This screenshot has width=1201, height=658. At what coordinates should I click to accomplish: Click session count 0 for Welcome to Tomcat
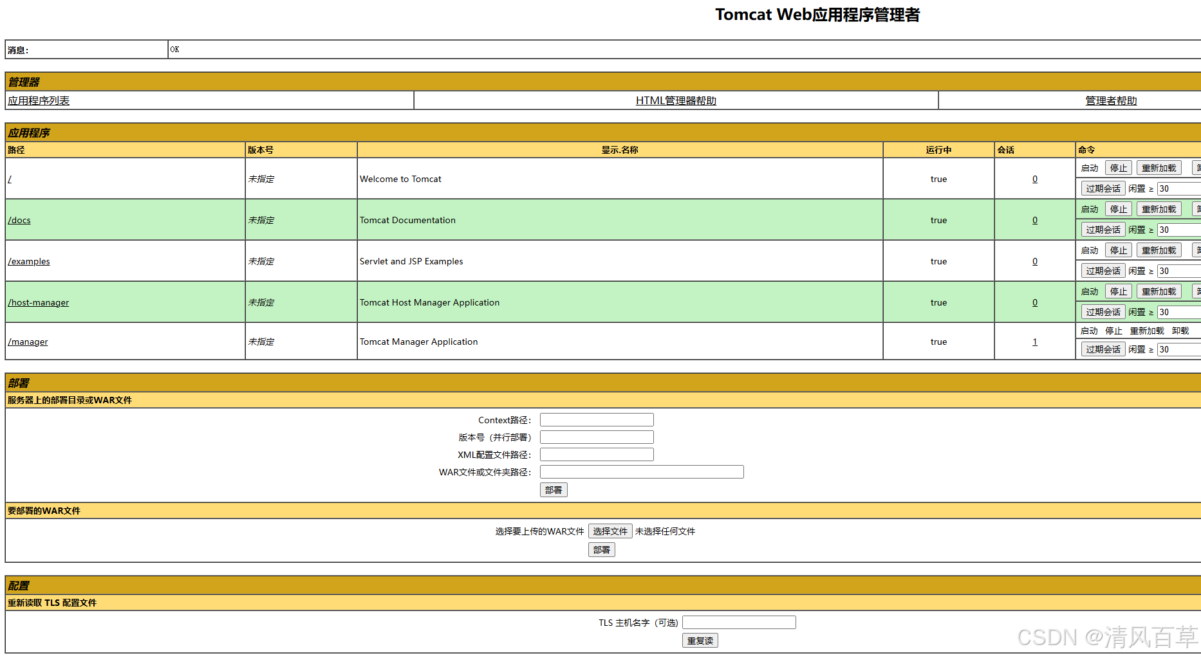pyautogui.click(x=1035, y=179)
